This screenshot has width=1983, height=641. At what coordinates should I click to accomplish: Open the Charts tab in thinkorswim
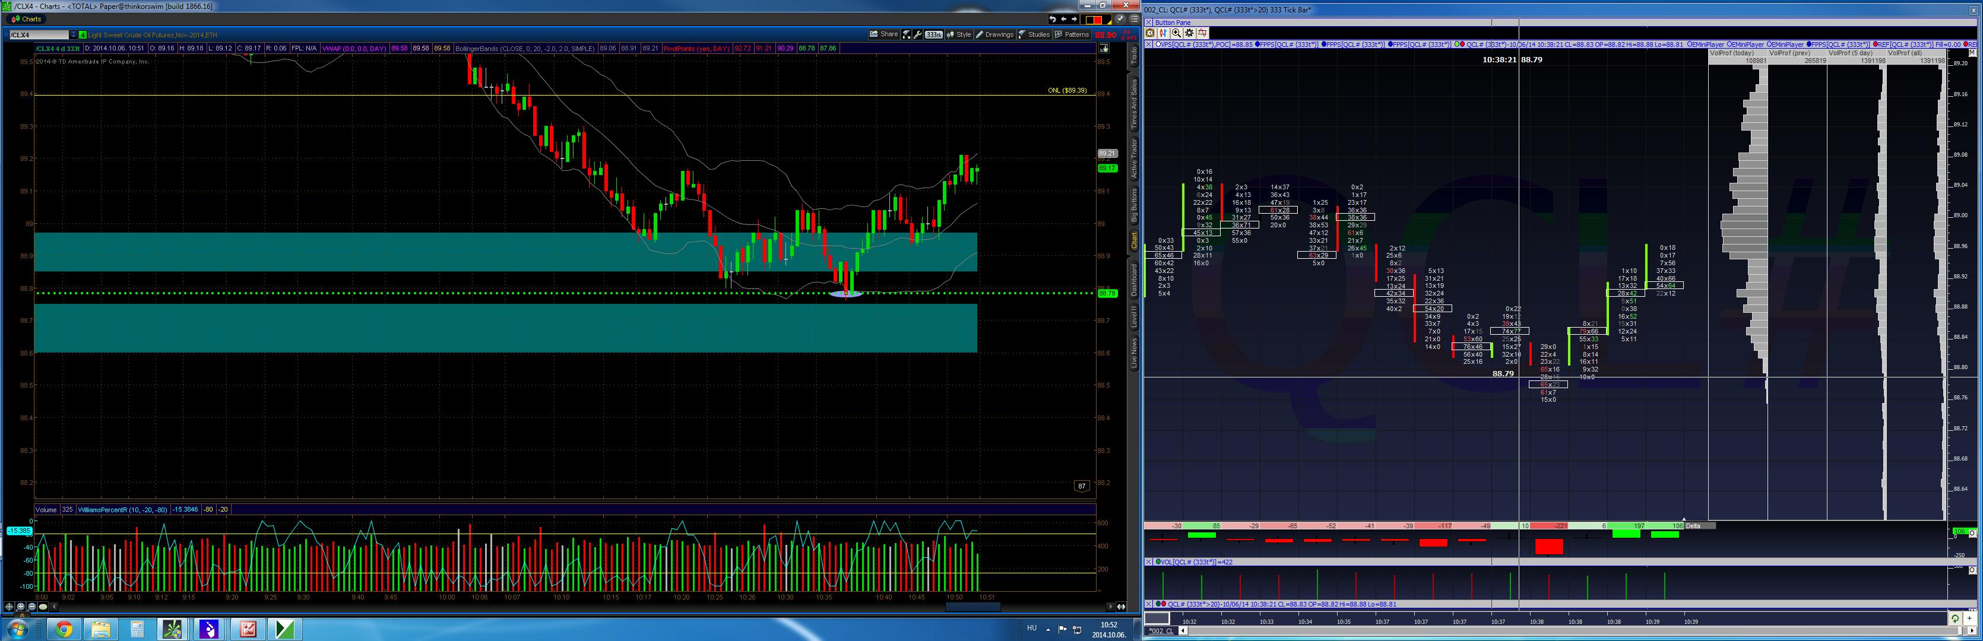pos(26,19)
